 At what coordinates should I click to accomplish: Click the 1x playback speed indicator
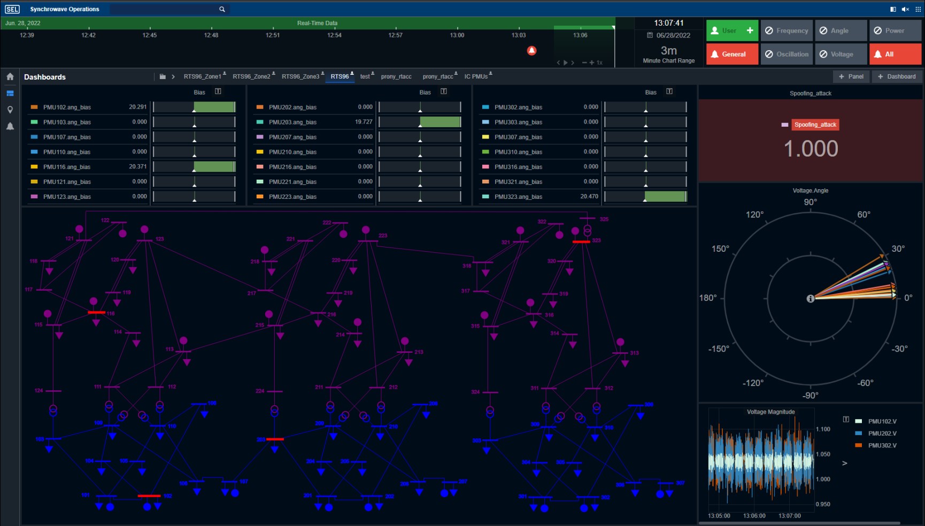[600, 63]
